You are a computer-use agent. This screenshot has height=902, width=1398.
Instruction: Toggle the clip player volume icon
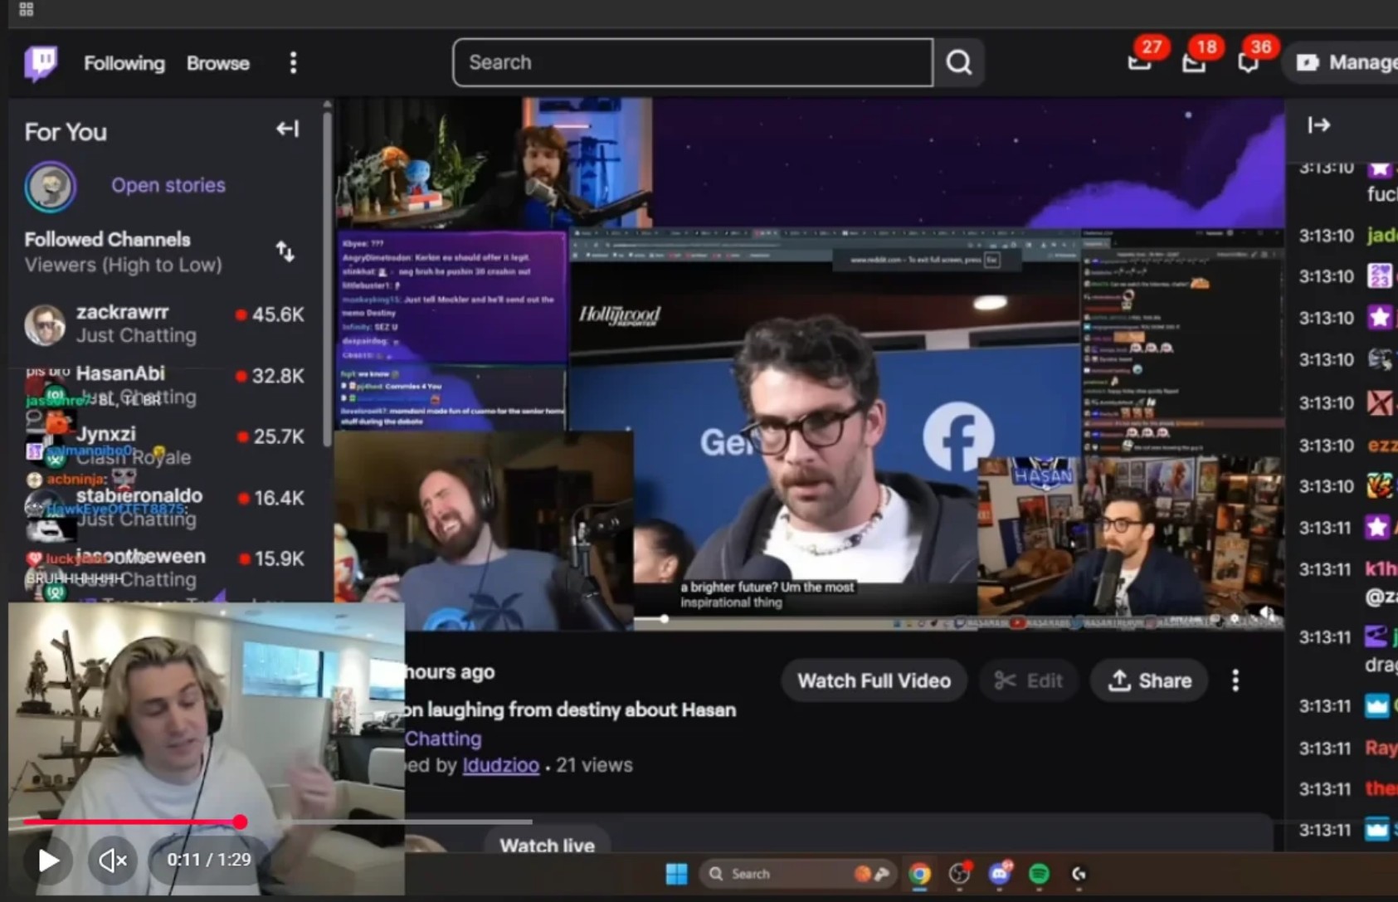[x=1266, y=613]
